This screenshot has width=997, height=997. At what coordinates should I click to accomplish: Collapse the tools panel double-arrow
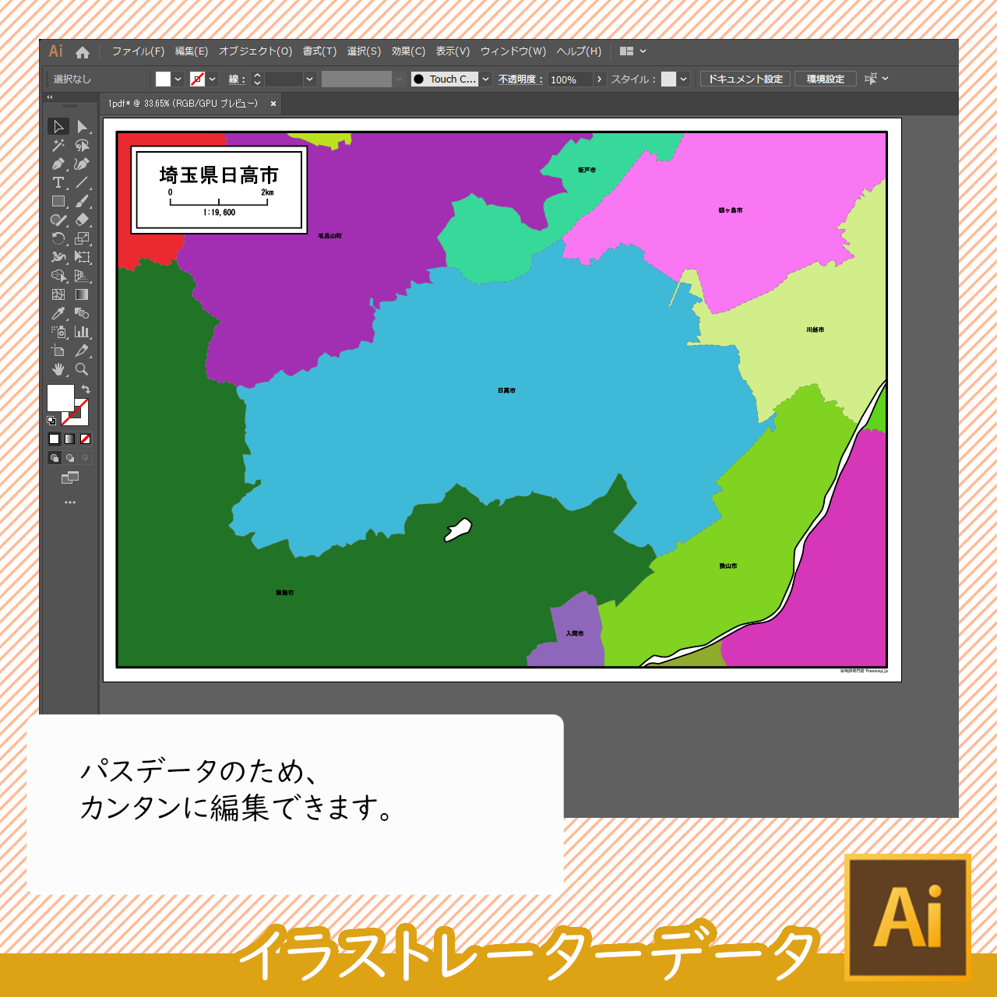(50, 97)
